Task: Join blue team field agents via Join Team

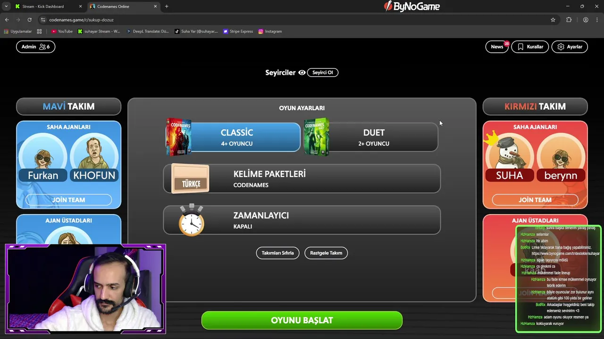Action: click(68, 200)
